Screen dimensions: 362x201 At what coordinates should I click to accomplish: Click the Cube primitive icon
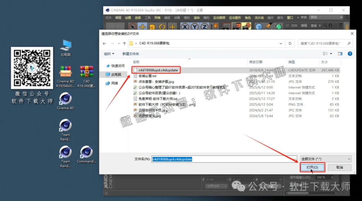259,26
